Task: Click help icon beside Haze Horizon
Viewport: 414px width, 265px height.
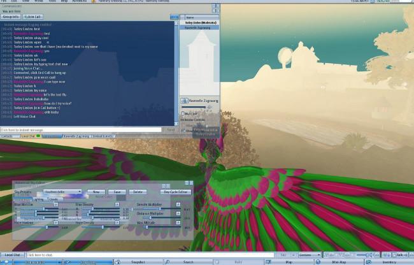Action: (x=56, y=222)
